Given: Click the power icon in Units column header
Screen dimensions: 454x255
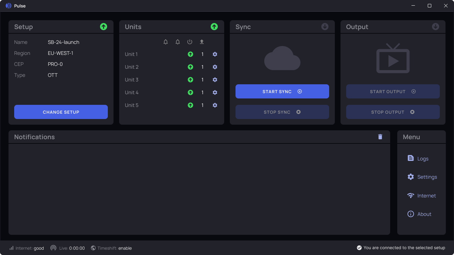Looking at the screenshot, I should pyautogui.click(x=190, y=42).
